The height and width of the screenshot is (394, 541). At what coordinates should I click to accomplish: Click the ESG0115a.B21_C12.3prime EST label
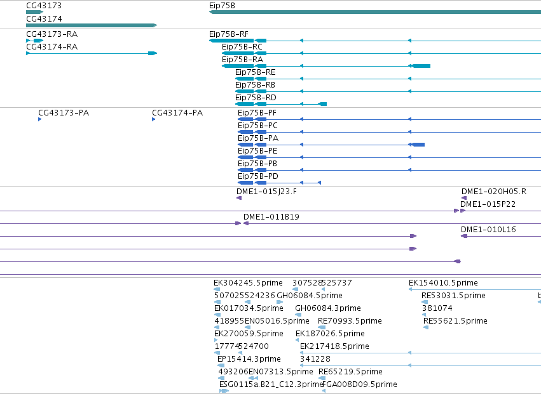tap(271, 384)
